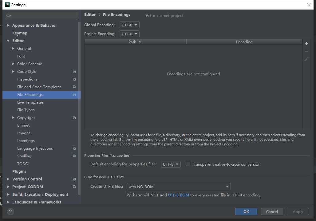This screenshot has width=316, height=221.
Task: Click the project-level icon beside Copyright
Action: point(74,118)
